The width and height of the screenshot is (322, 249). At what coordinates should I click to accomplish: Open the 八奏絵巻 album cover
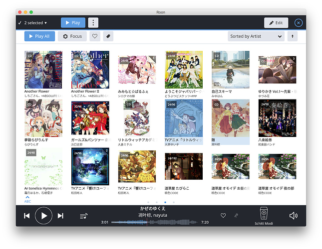click(x=278, y=118)
